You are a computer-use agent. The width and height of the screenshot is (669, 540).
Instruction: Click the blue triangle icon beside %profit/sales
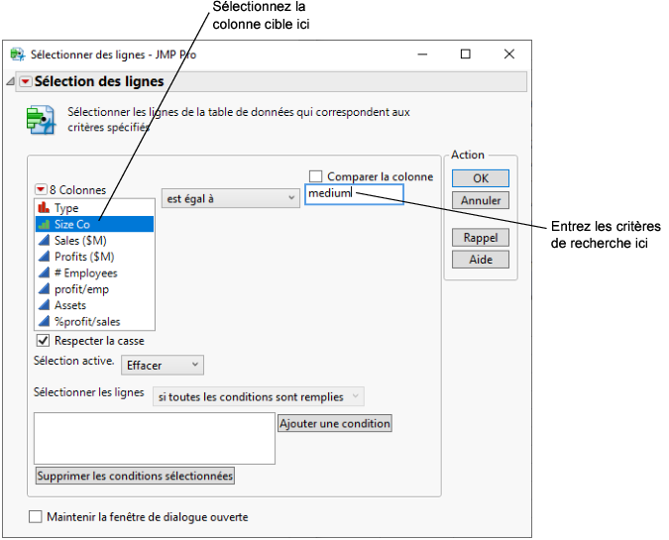[x=44, y=321]
